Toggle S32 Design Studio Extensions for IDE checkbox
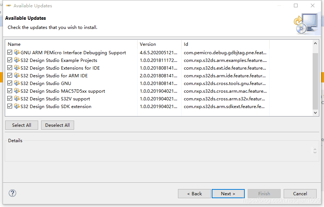This screenshot has height=207, width=324. click(10, 68)
